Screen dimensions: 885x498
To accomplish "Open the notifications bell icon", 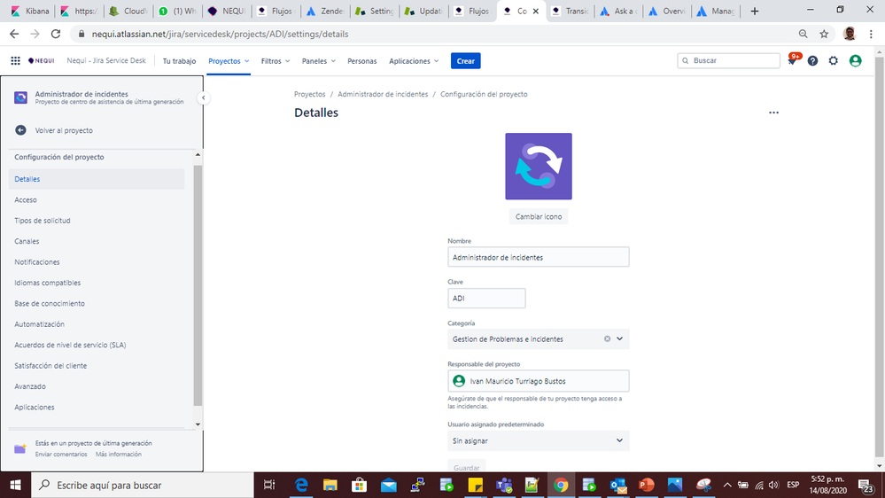I will click(x=792, y=61).
